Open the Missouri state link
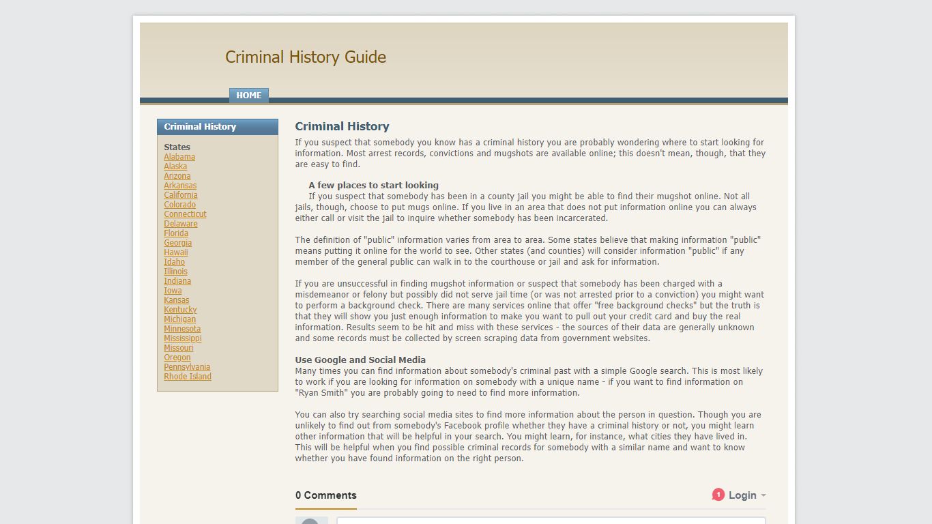 point(179,348)
